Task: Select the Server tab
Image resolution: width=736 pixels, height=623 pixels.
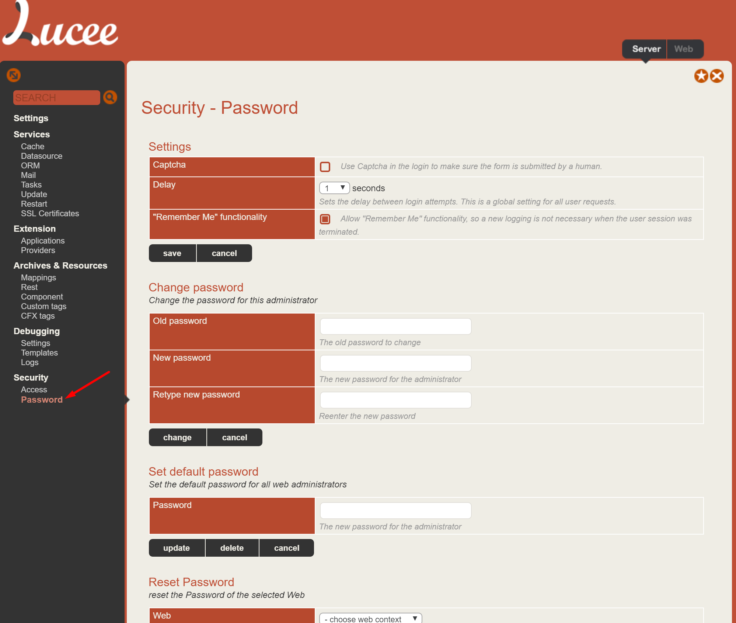Action: click(646, 49)
